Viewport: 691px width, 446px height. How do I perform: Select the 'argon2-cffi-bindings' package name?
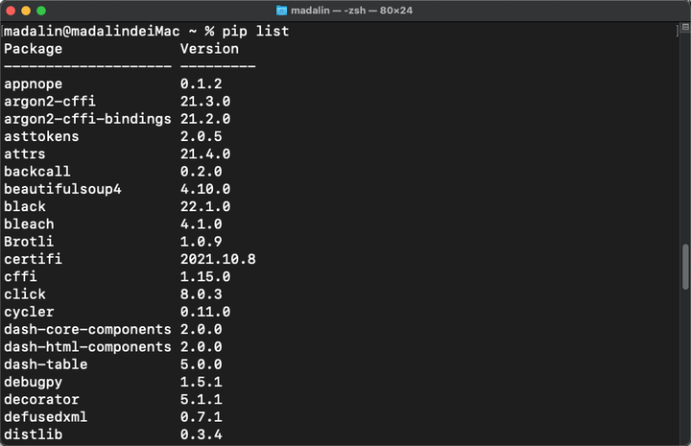click(87, 119)
